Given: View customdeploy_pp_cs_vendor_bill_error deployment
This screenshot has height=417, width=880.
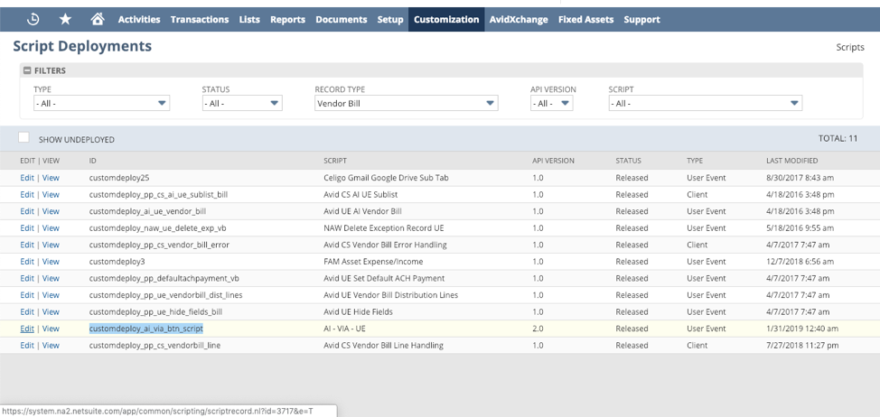Looking at the screenshot, I should (x=51, y=245).
